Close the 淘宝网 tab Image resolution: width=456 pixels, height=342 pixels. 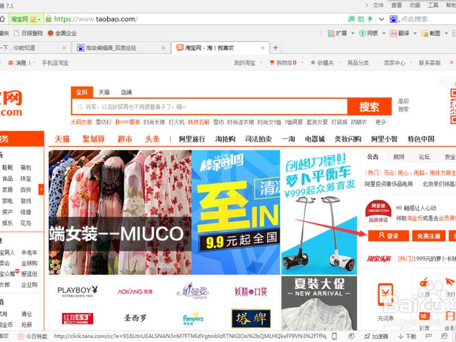(263, 48)
